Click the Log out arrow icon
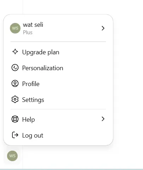 pyautogui.click(x=15, y=135)
